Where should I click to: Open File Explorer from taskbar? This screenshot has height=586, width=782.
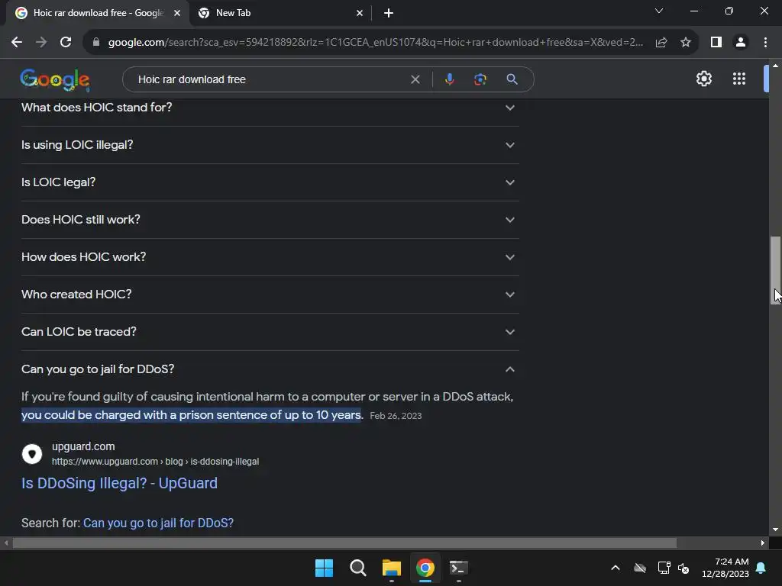click(392, 568)
